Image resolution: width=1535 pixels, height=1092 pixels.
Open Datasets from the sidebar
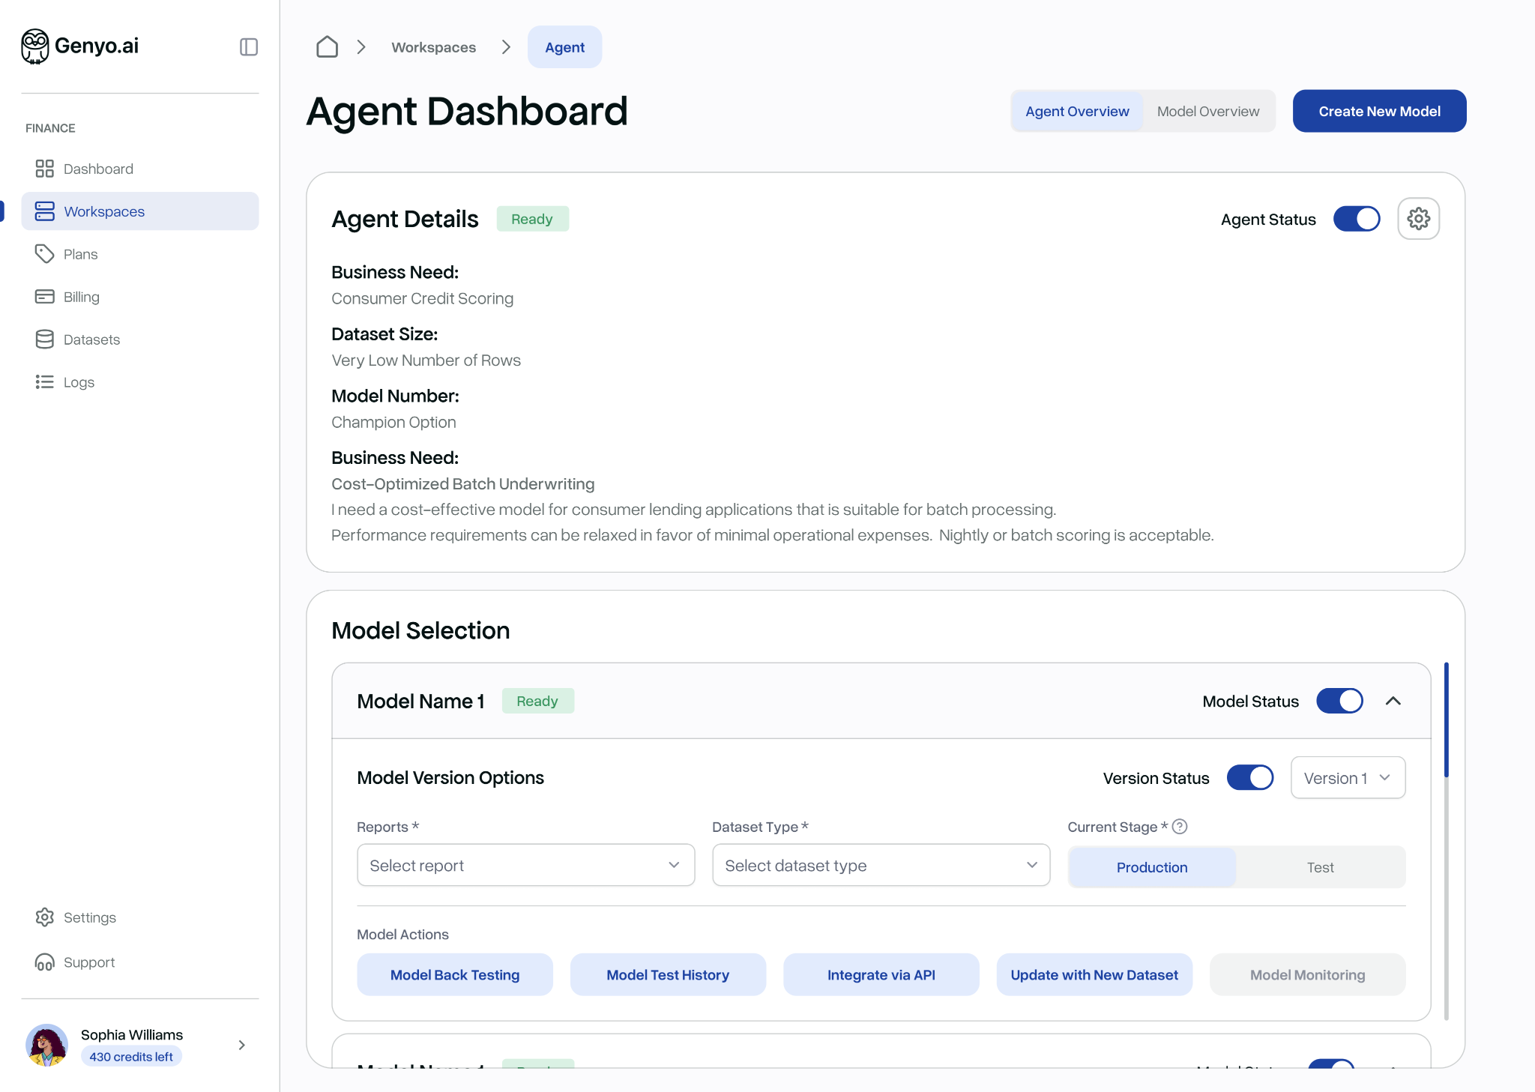coord(91,339)
